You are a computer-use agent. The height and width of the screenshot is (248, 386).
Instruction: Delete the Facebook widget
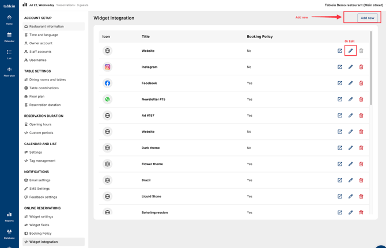(x=361, y=83)
